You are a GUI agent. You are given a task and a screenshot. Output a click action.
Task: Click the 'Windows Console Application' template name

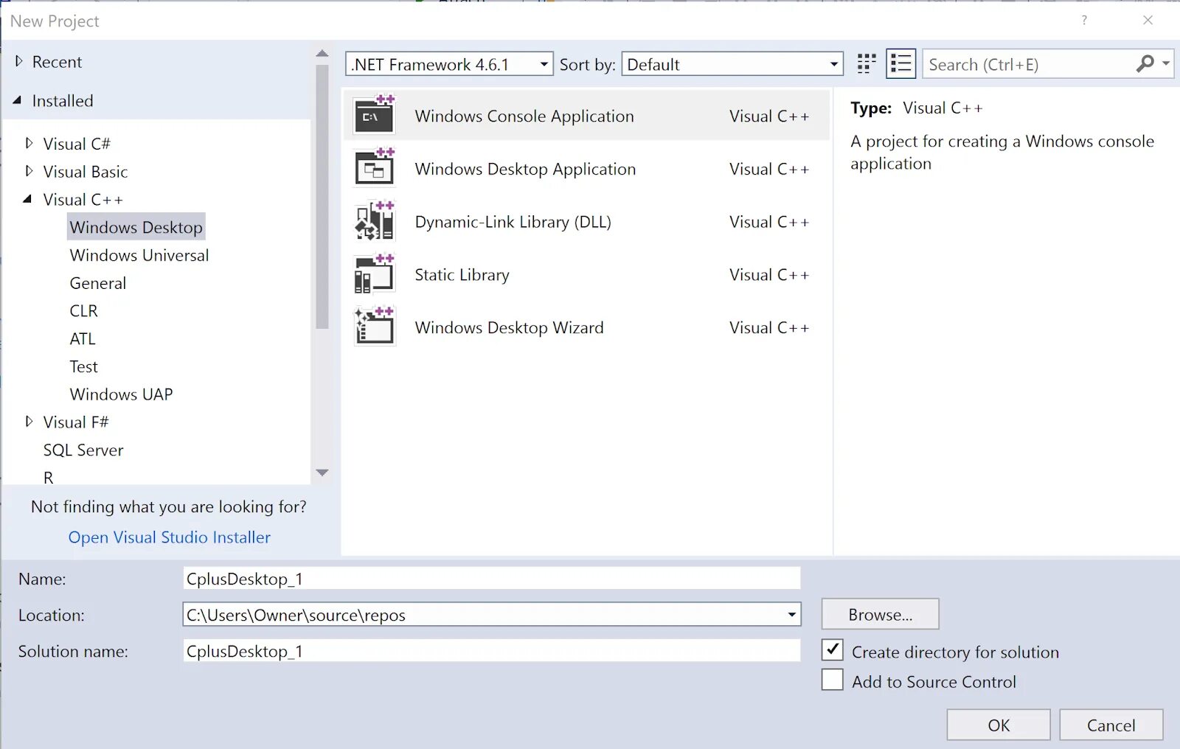pyautogui.click(x=524, y=116)
